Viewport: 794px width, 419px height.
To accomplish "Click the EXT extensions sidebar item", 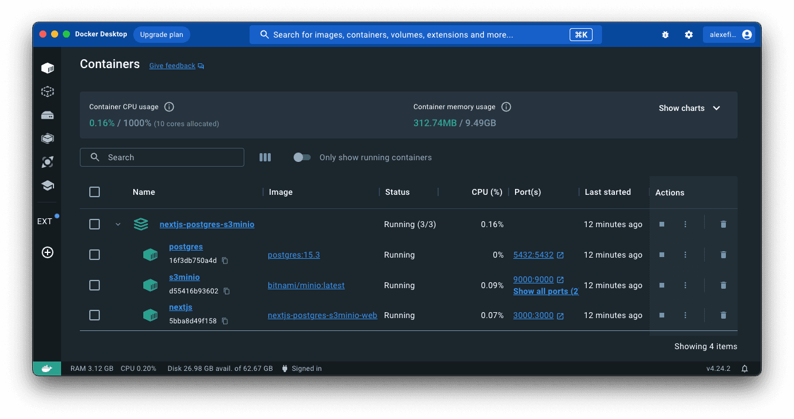I will pos(45,221).
